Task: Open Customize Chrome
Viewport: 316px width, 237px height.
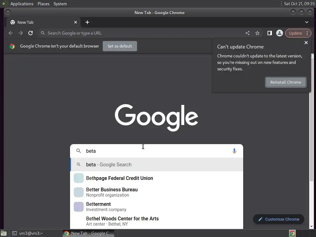Action: [279, 219]
